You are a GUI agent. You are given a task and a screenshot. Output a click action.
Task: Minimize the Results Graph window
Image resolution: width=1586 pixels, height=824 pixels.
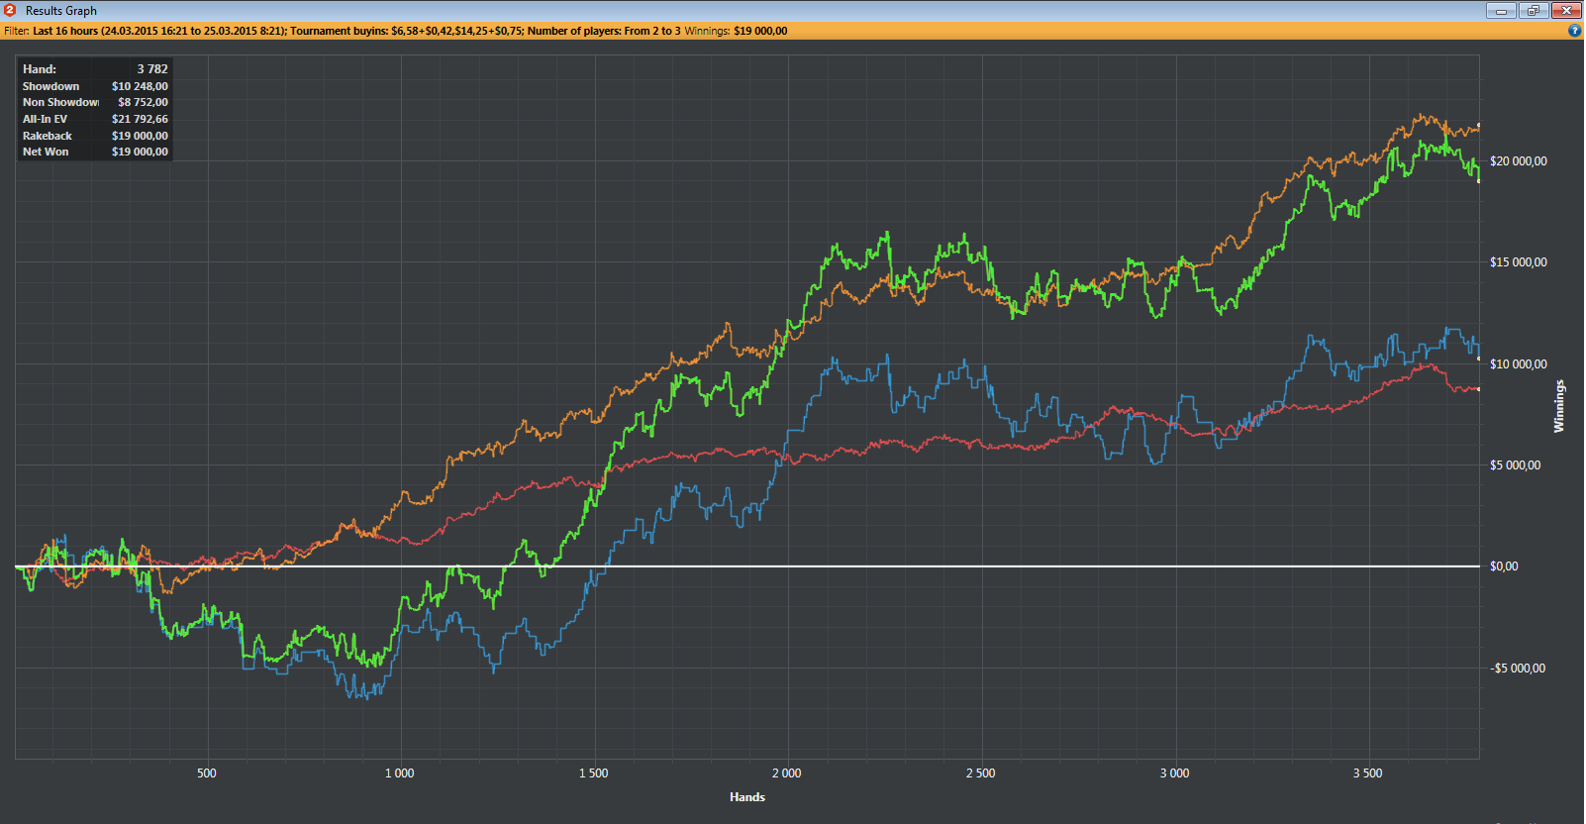pyautogui.click(x=1501, y=11)
